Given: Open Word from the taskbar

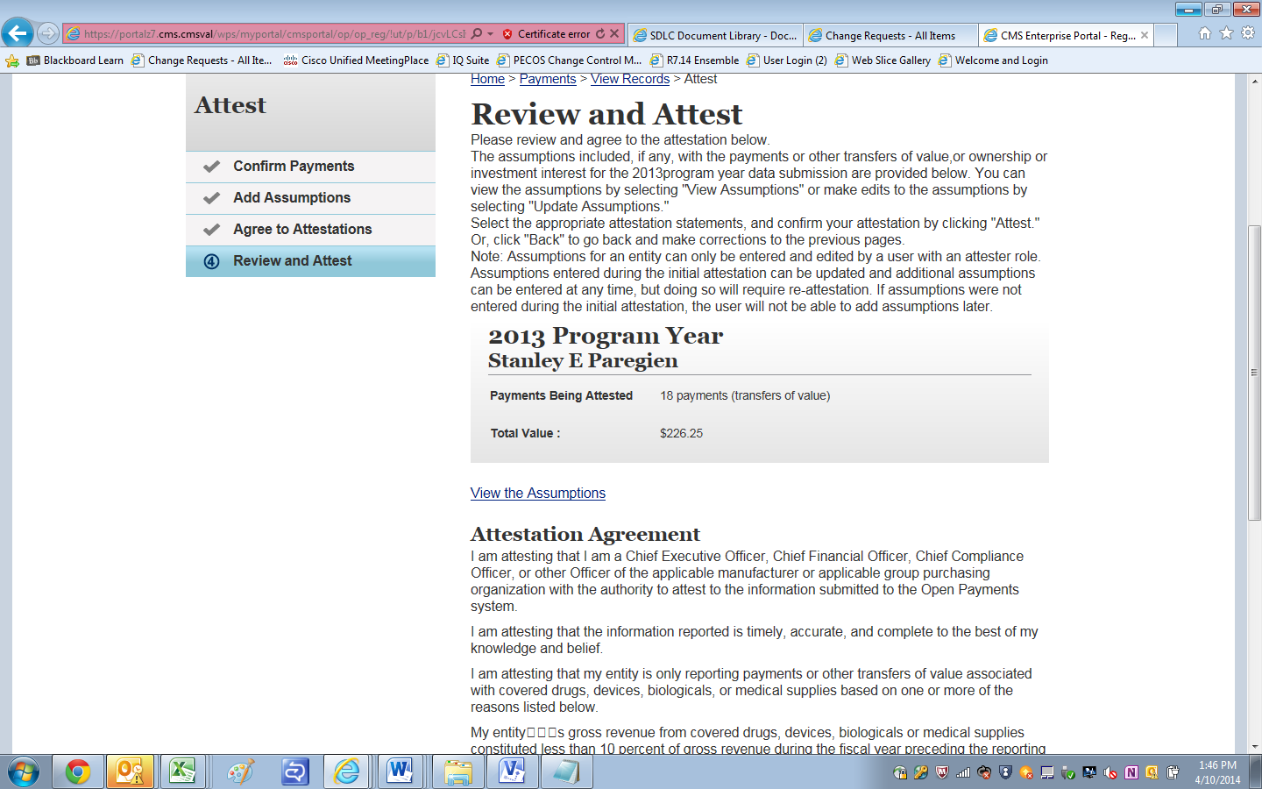Looking at the screenshot, I should pos(401,771).
